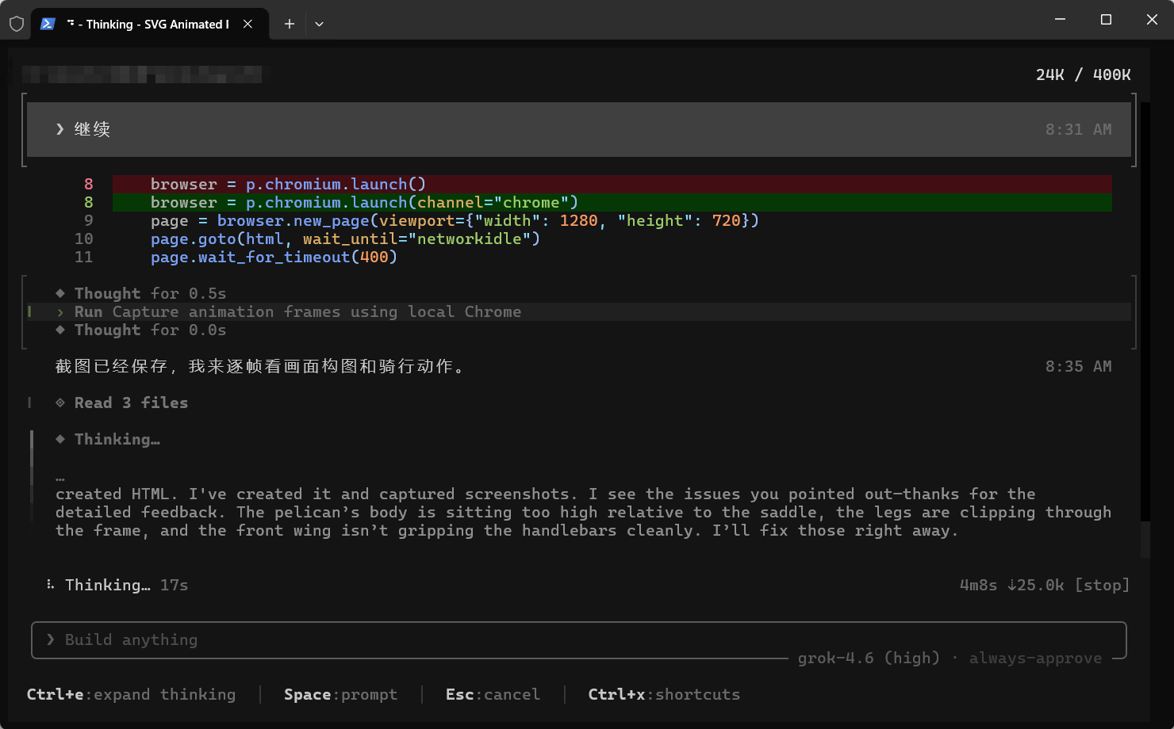
Task: Click the shield icon in the title bar
Action: (x=17, y=24)
